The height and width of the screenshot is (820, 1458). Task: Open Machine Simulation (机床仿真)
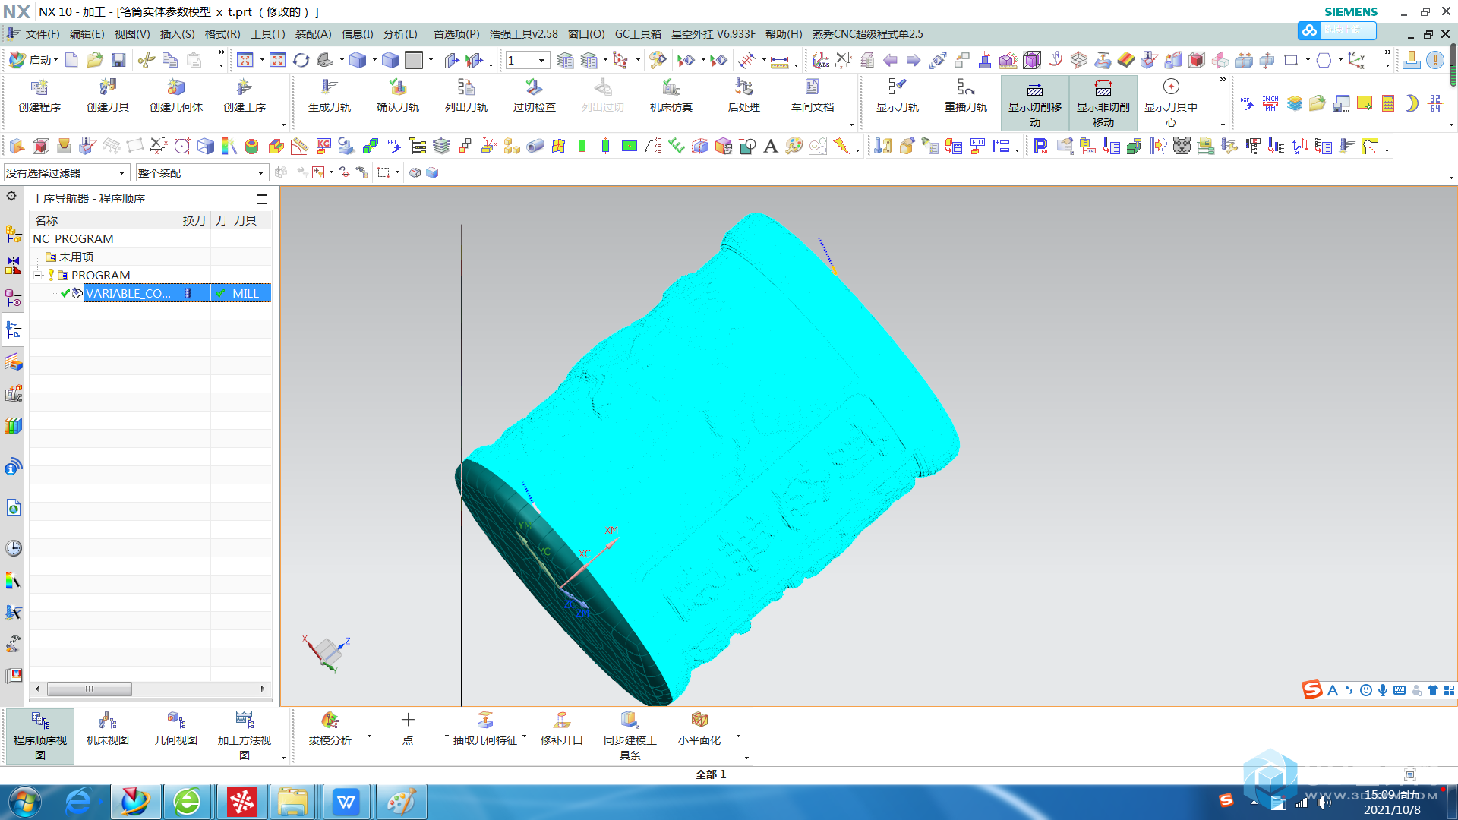[671, 96]
